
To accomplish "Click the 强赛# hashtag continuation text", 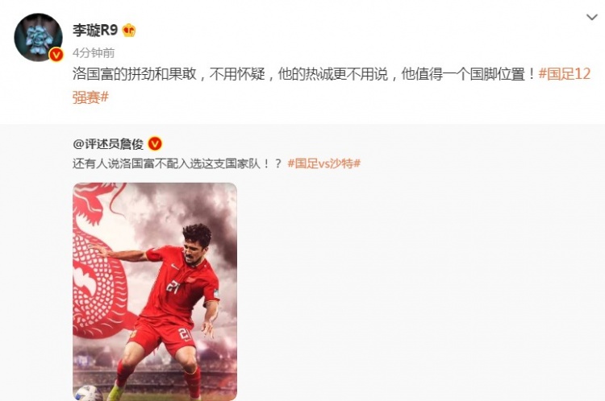I will (90, 97).
